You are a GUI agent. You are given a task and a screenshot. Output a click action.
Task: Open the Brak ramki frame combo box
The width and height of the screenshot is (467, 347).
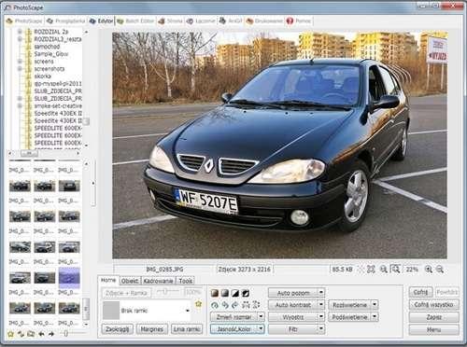[147, 311]
